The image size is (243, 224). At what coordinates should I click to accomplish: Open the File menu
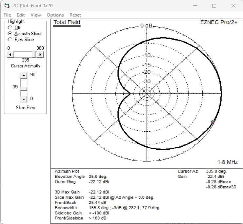(x=7, y=15)
